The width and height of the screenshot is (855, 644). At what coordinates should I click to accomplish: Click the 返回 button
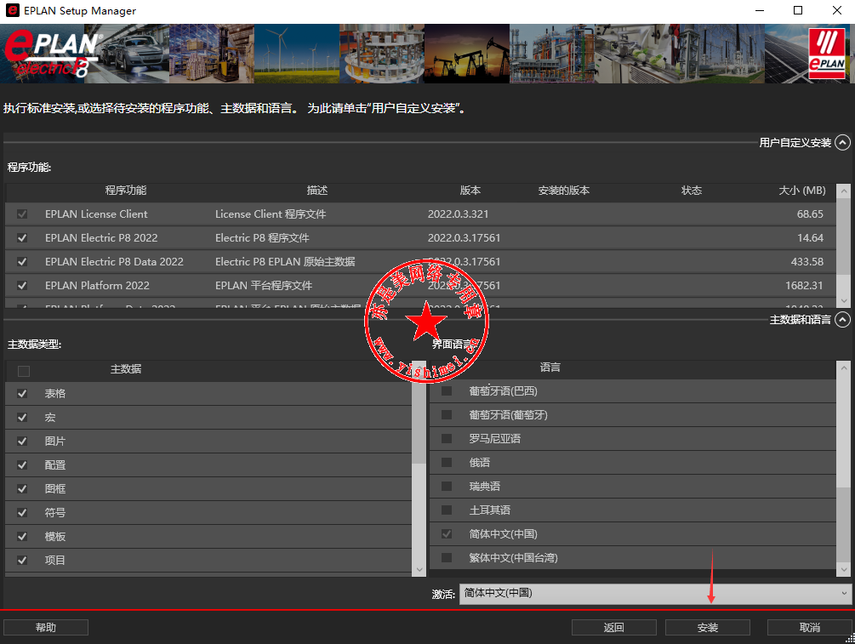point(614,628)
